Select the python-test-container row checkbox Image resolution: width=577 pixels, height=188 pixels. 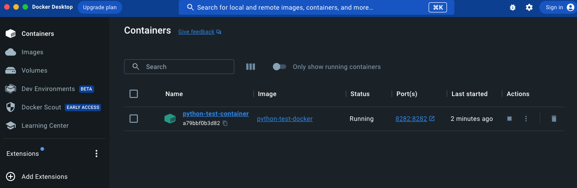pos(134,119)
